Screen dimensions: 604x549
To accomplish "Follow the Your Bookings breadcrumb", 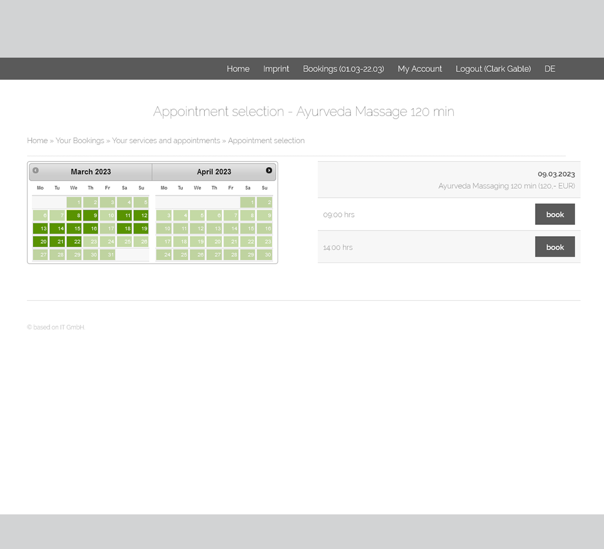I will tap(80, 141).
